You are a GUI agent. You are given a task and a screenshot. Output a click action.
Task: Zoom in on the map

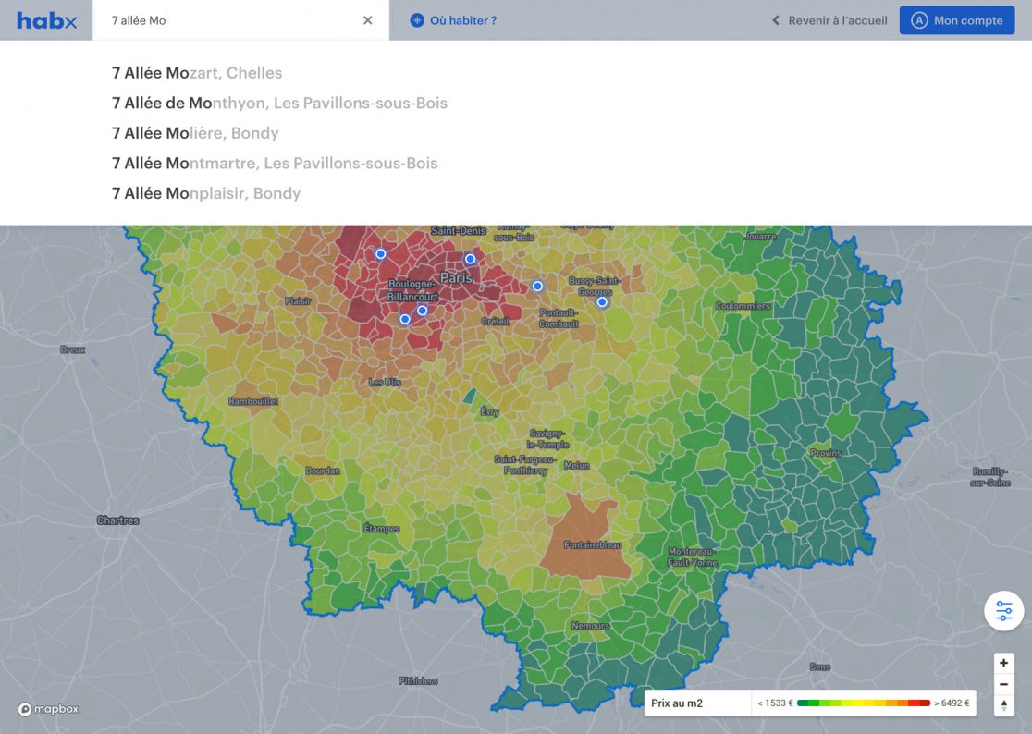[x=1003, y=663]
